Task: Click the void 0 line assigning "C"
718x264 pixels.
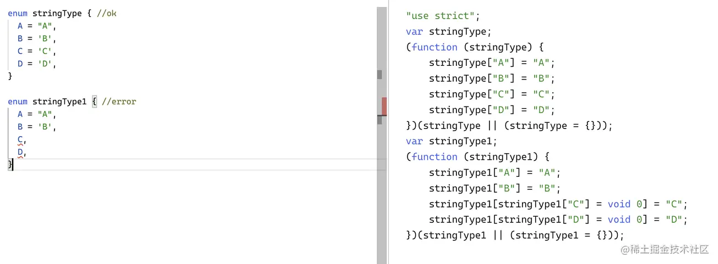Action: [558, 204]
